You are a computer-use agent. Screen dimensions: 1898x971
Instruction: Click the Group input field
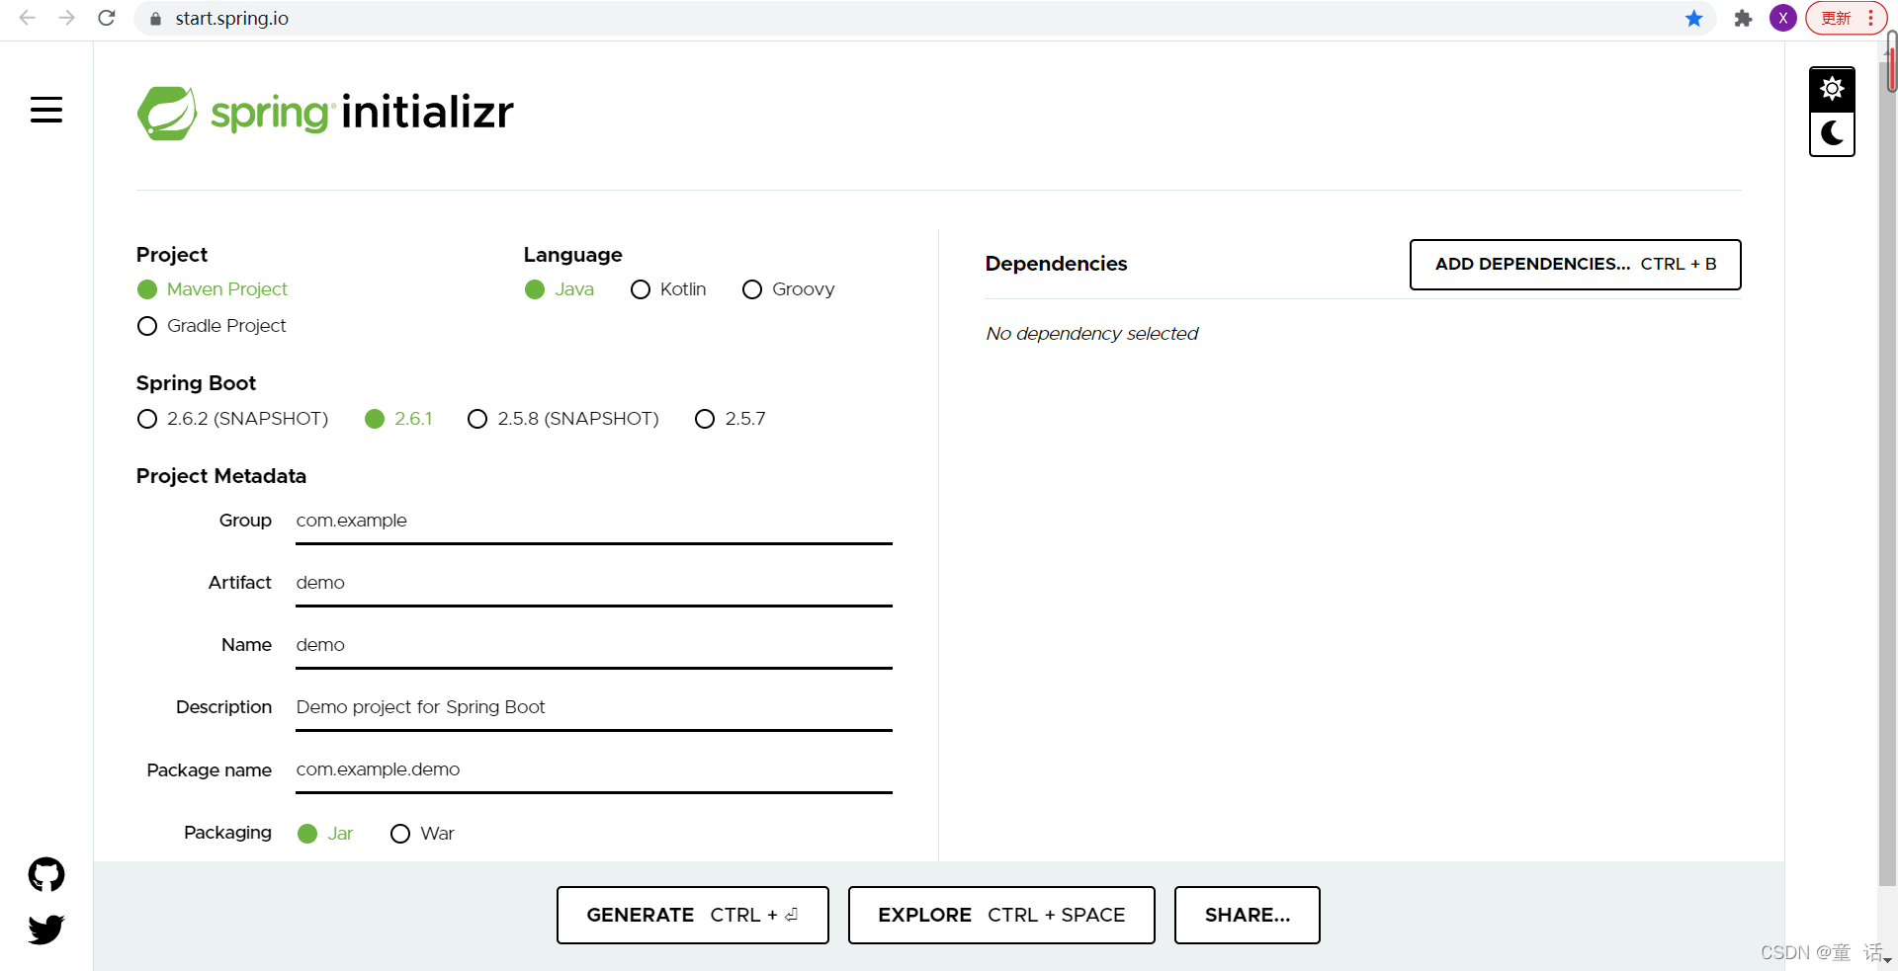point(594,522)
